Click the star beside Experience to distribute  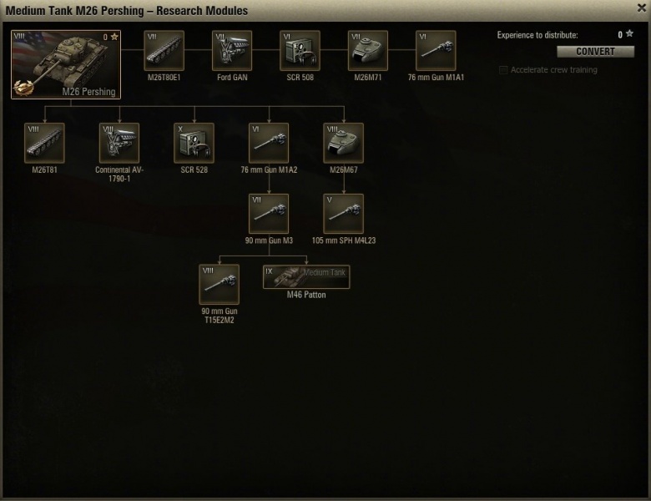pos(629,33)
